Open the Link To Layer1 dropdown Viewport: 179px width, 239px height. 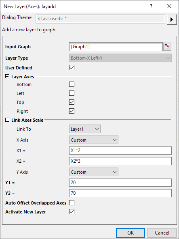pos(85,129)
